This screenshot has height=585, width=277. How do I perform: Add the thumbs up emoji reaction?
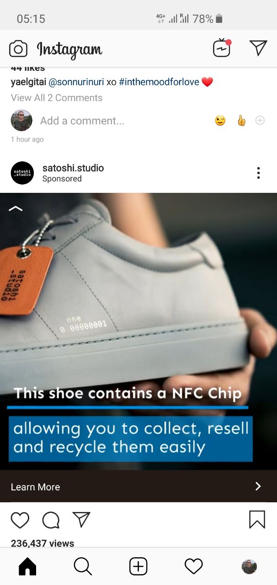[241, 121]
